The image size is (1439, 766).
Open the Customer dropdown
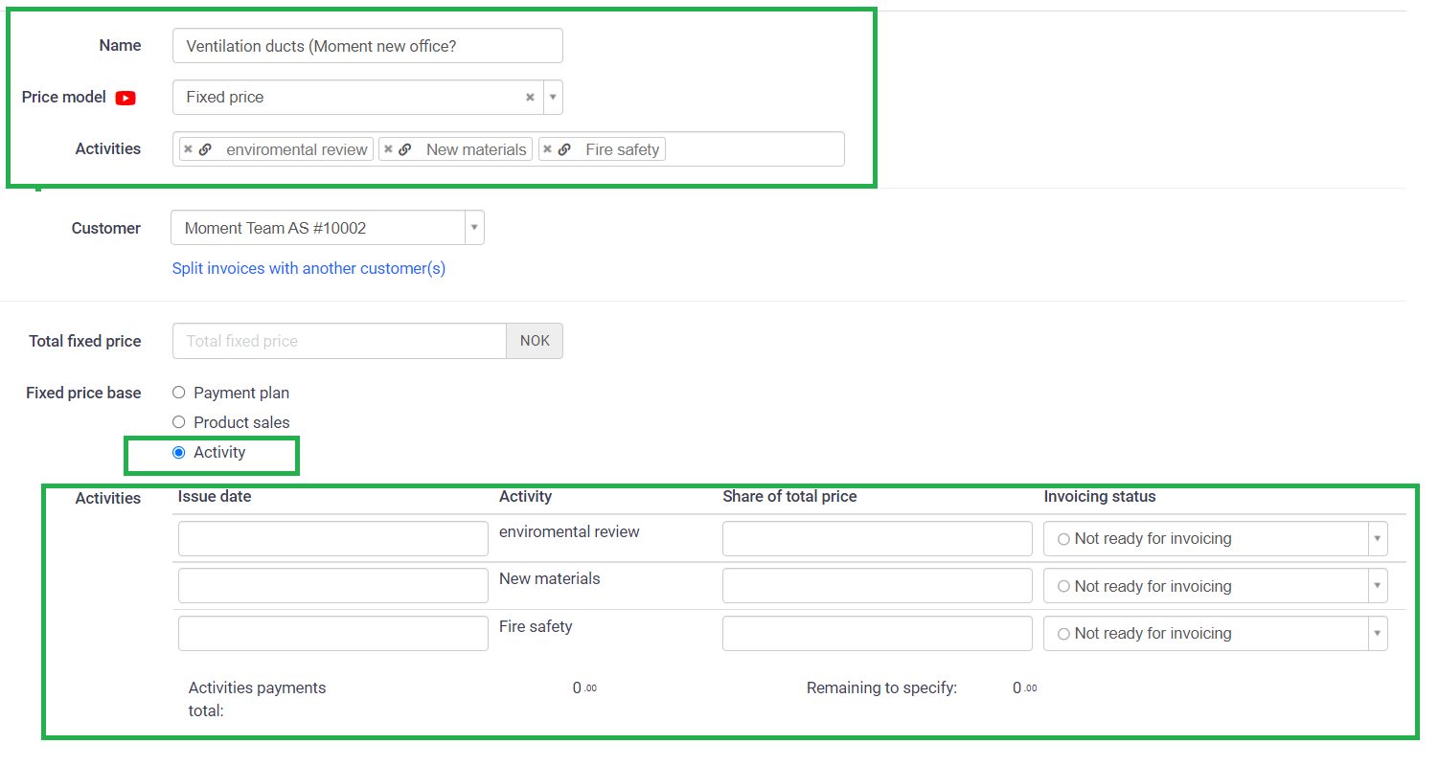click(328, 228)
